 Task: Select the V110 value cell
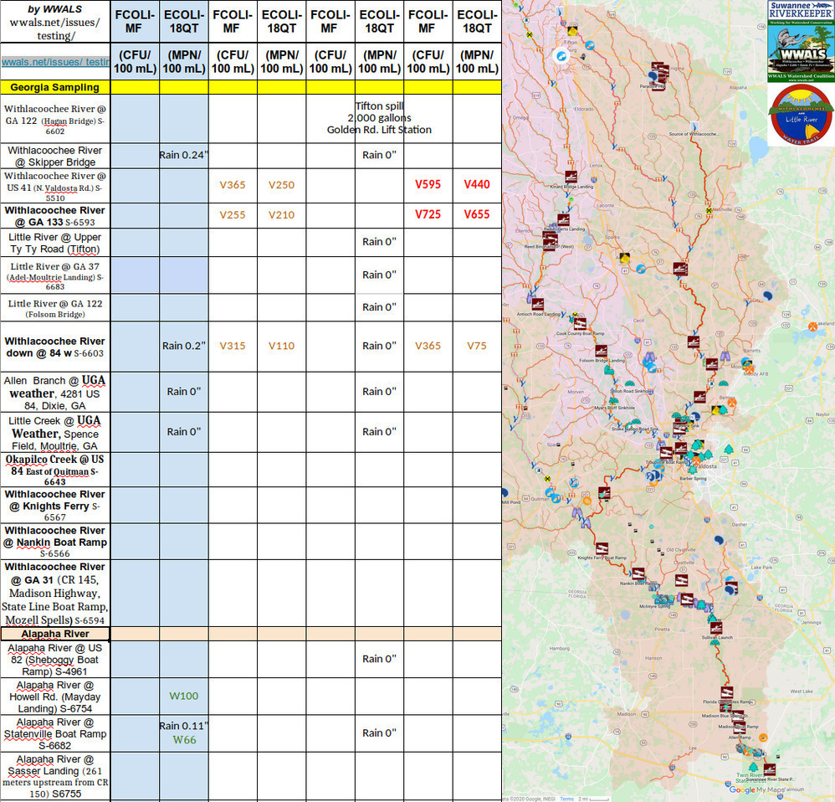[281, 346]
